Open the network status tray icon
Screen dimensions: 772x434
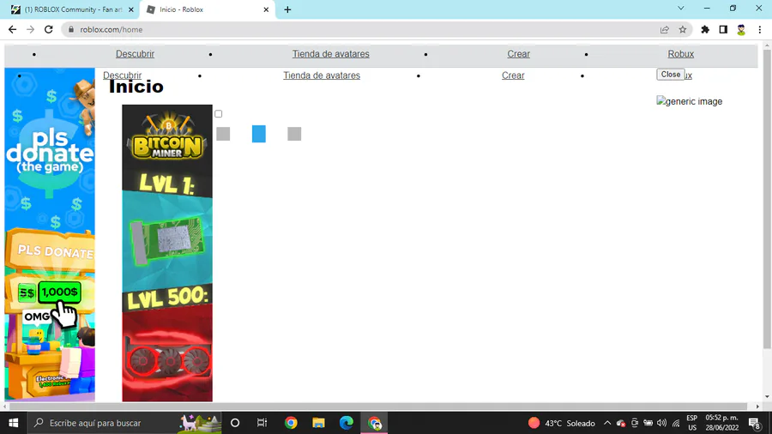tap(676, 423)
